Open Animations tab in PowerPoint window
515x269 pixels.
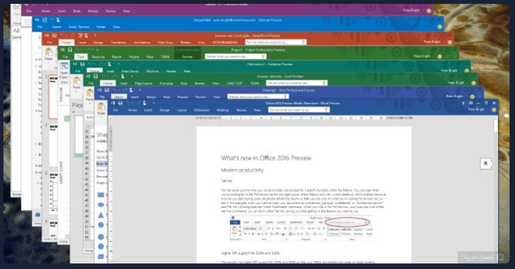pyautogui.click(x=142, y=43)
